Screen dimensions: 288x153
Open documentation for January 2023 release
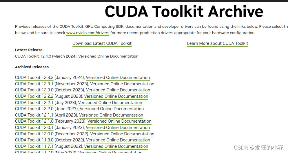[118, 128]
